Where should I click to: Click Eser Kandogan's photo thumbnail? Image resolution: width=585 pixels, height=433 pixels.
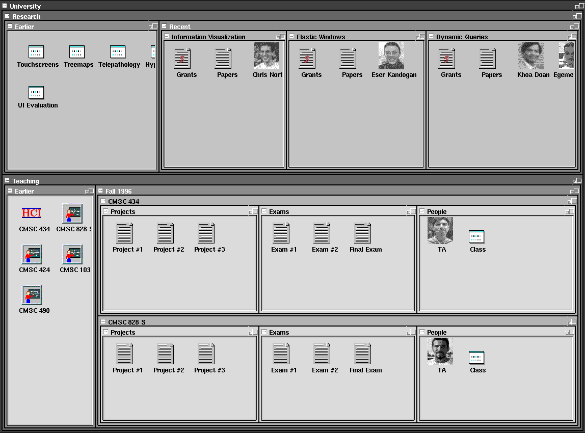[x=391, y=56]
